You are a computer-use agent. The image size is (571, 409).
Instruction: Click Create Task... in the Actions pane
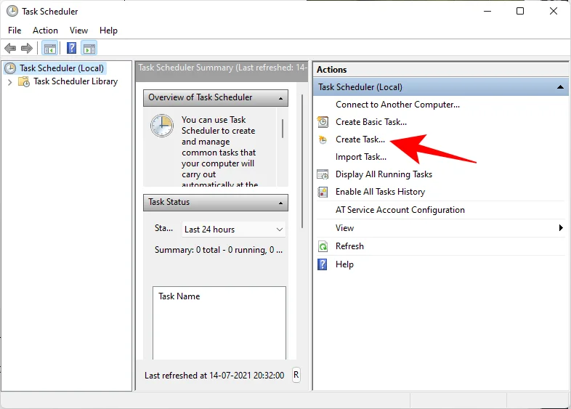coord(360,139)
